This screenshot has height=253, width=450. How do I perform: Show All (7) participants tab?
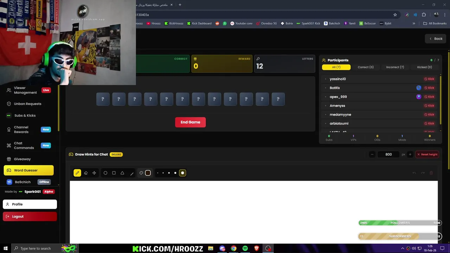pyautogui.click(x=336, y=67)
